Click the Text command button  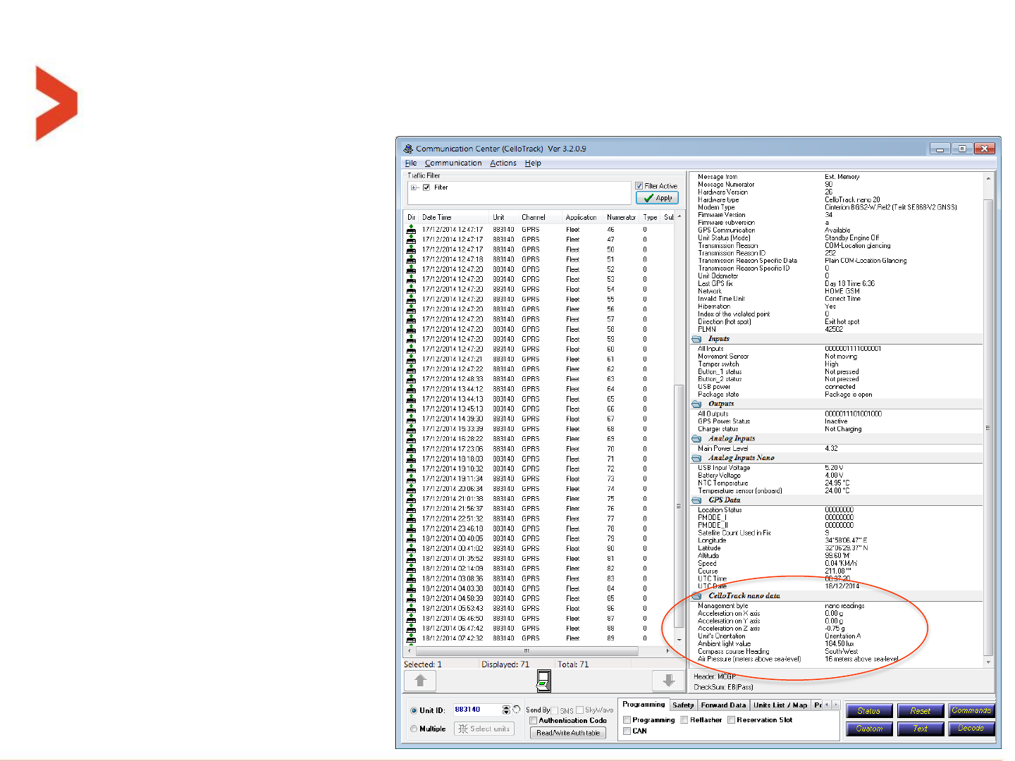921,729
